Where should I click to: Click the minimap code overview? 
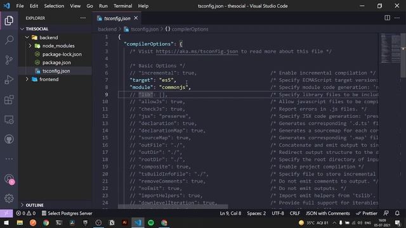coord(390,48)
